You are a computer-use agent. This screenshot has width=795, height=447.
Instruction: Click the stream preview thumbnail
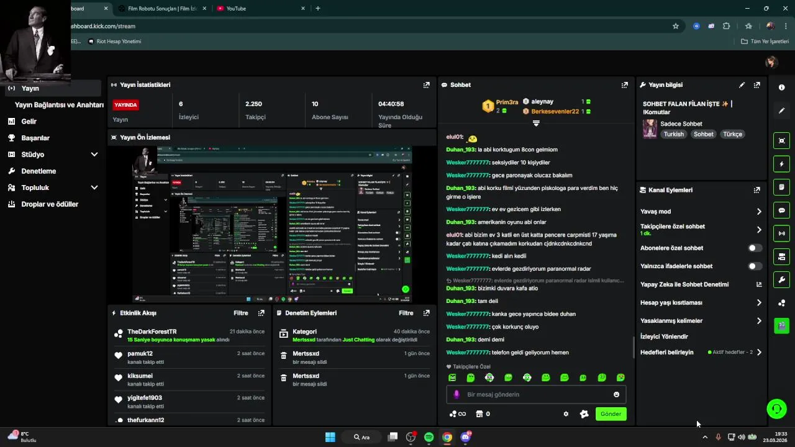tap(272, 225)
